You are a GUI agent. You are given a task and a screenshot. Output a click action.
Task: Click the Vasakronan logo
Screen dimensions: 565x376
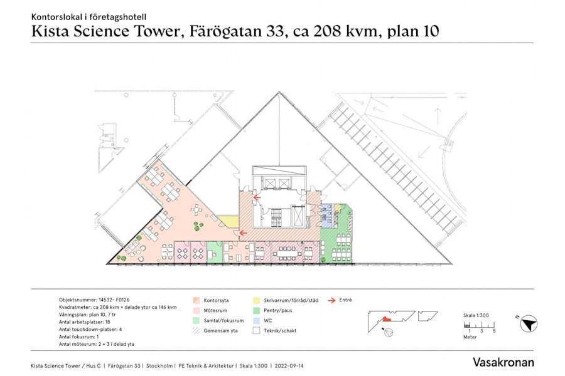pos(503,362)
